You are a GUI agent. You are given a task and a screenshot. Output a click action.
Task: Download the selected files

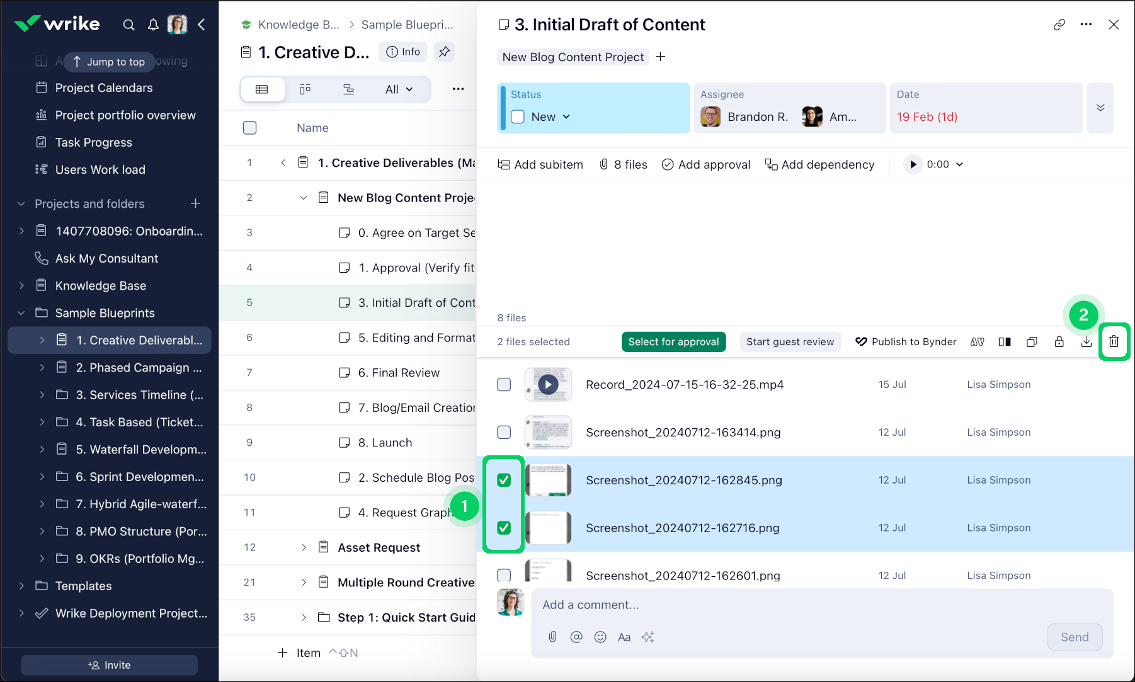tap(1087, 341)
